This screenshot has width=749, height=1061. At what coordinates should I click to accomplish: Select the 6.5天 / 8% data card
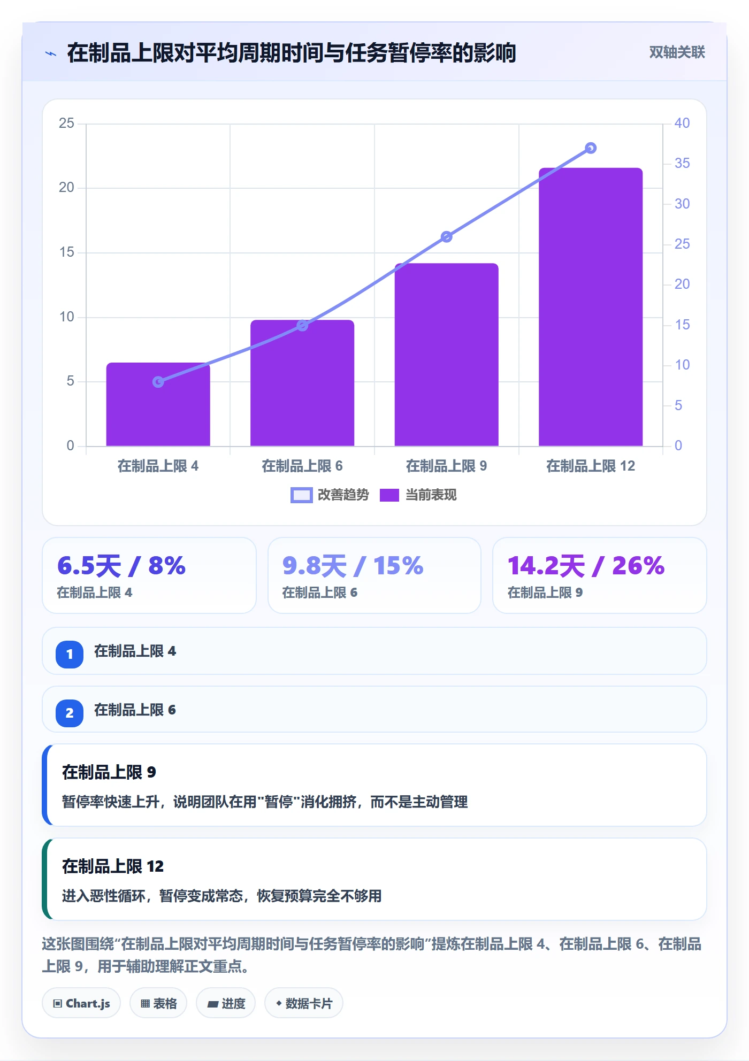tap(149, 575)
